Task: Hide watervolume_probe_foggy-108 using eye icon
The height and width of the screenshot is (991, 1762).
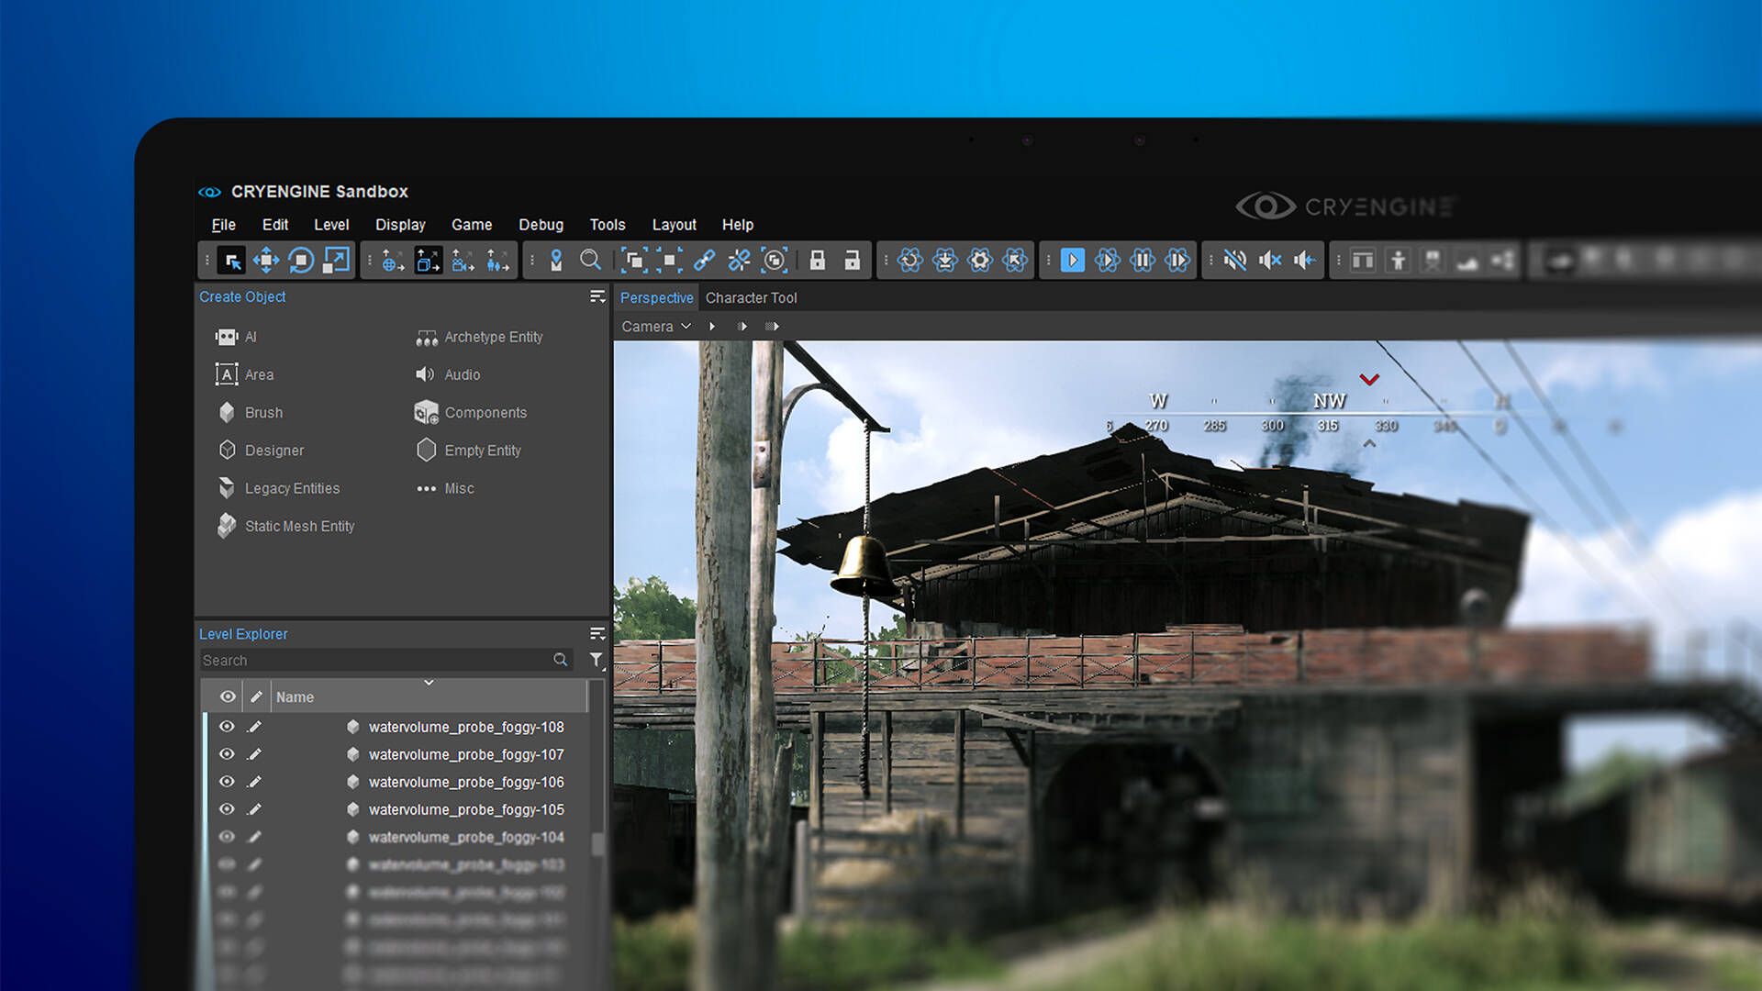Action: (227, 727)
